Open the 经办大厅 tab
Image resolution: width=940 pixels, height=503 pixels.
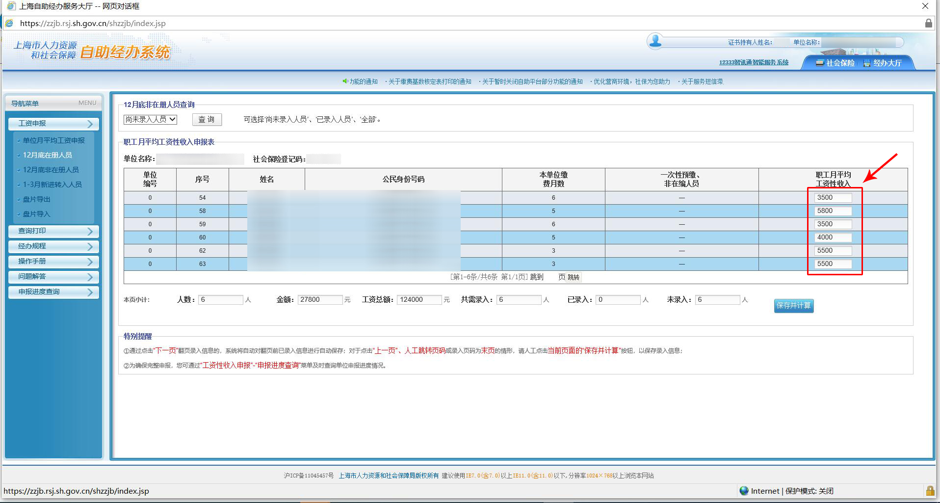pyautogui.click(x=883, y=63)
